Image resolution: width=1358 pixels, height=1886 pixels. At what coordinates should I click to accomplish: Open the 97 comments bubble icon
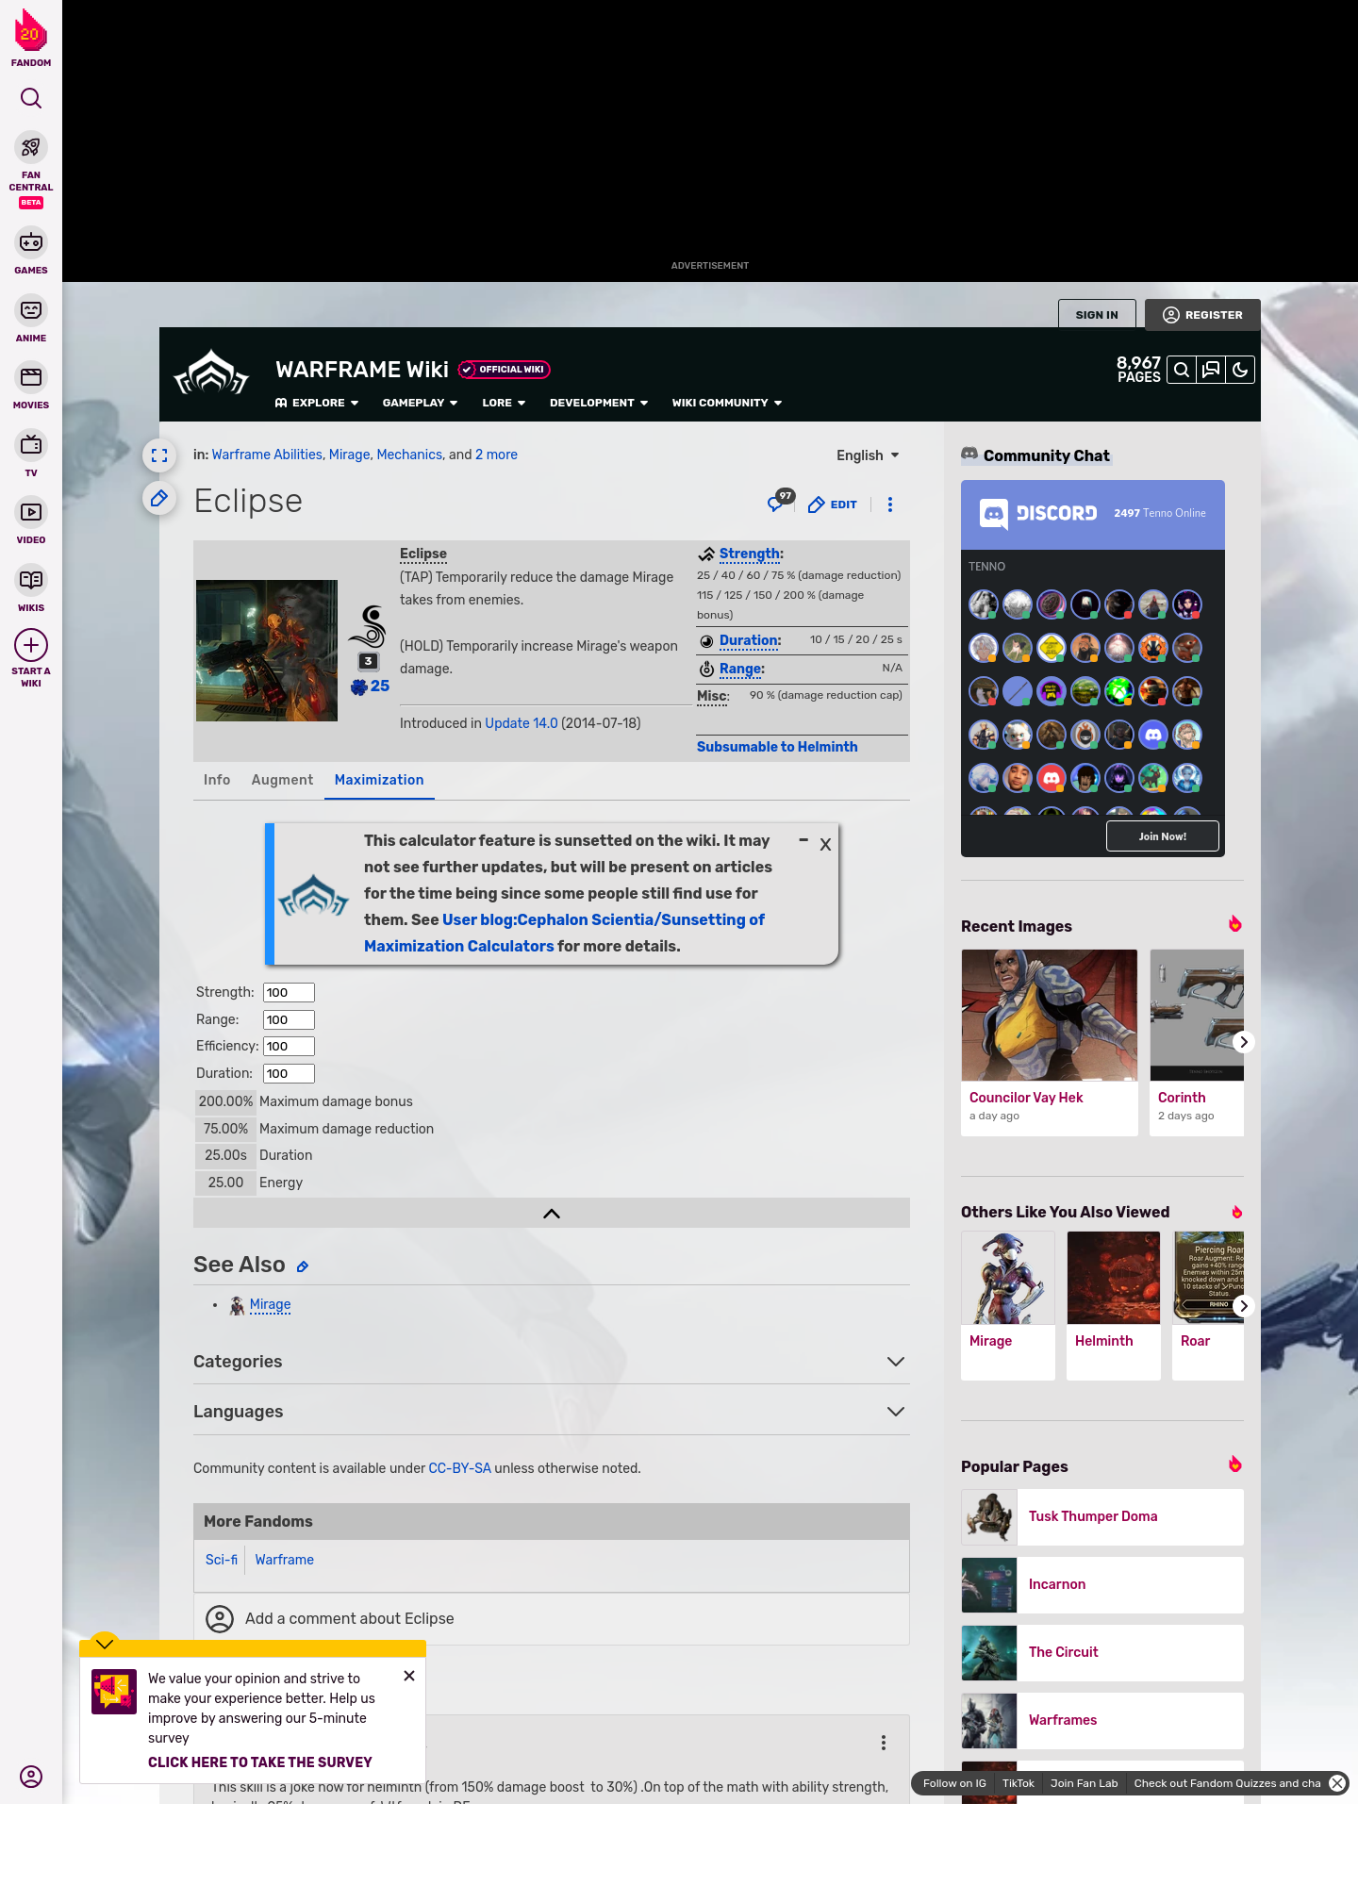point(779,502)
